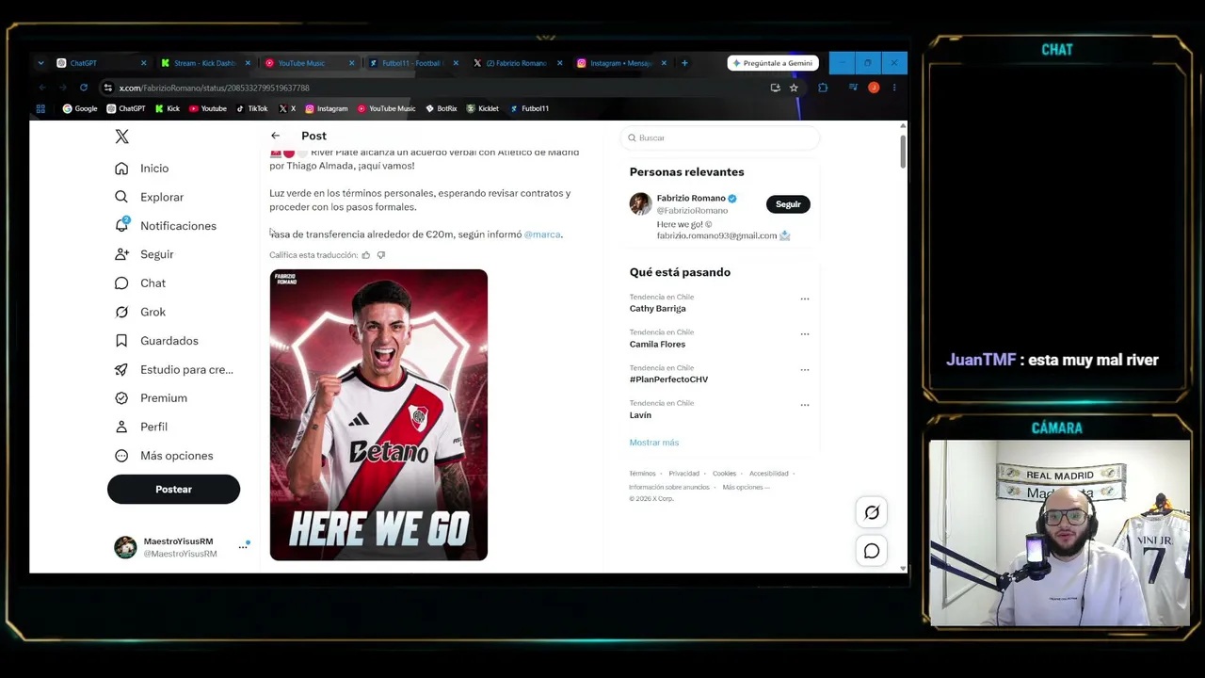Open the Términos footer link
The width and height of the screenshot is (1205, 678).
click(x=642, y=474)
